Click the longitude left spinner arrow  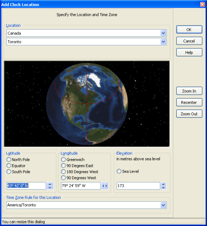[103, 186]
